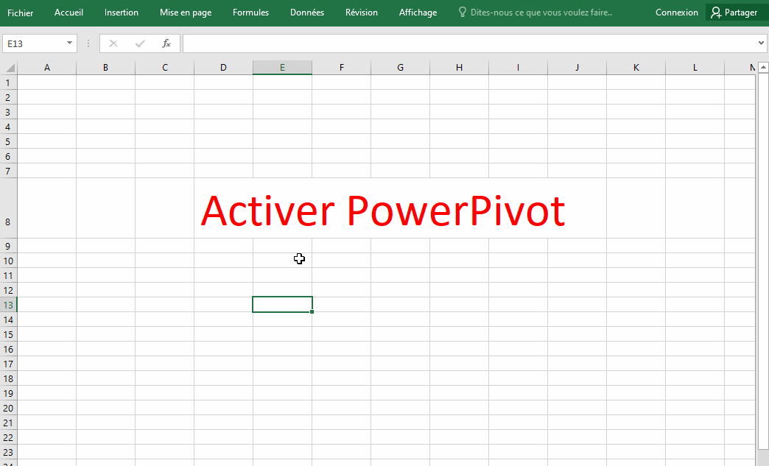Open the Données tab
This screenshot has width=769, height=466.
point(307,13)
